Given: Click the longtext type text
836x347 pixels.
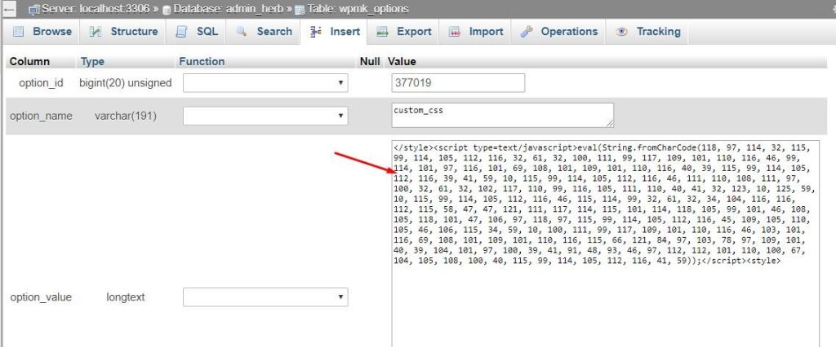Looking at the screenshot, I should pos(125,297).
